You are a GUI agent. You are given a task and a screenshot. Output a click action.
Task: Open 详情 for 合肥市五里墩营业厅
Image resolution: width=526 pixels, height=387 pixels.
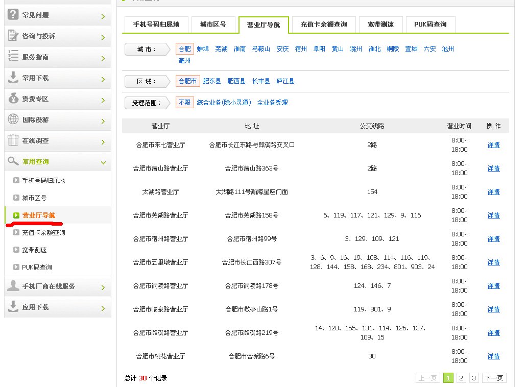click(x=493, y=262)
